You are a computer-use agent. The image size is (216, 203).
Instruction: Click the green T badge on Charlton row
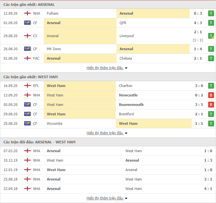point(211,86)
